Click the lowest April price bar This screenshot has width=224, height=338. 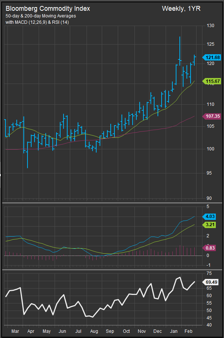(x=27, y=158)
